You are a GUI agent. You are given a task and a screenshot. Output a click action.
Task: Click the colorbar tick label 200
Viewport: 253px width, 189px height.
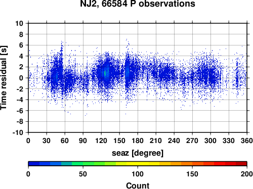coord(247,174)
